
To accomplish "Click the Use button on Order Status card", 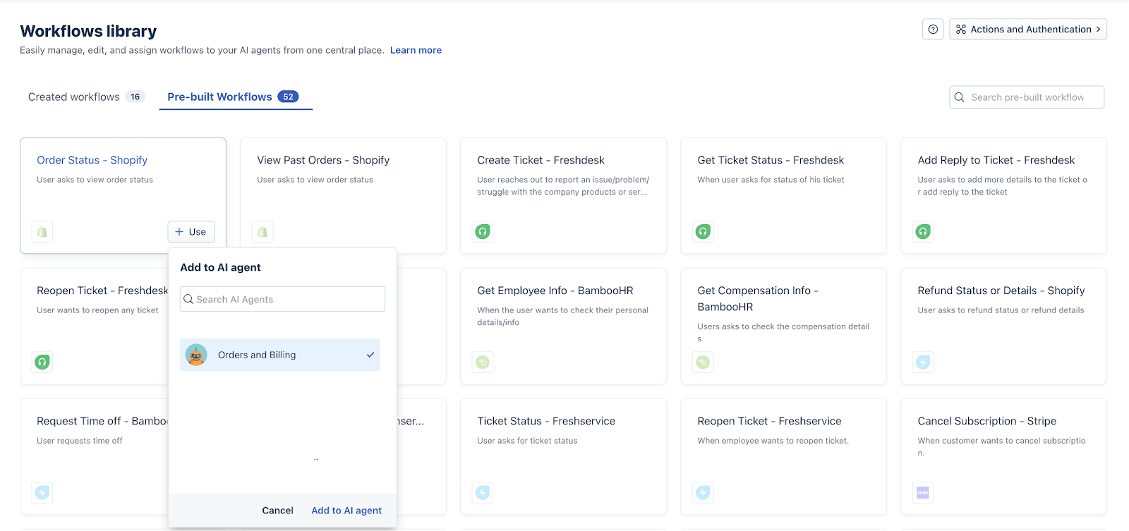I will pyautogui.click(x=191, y=232).
